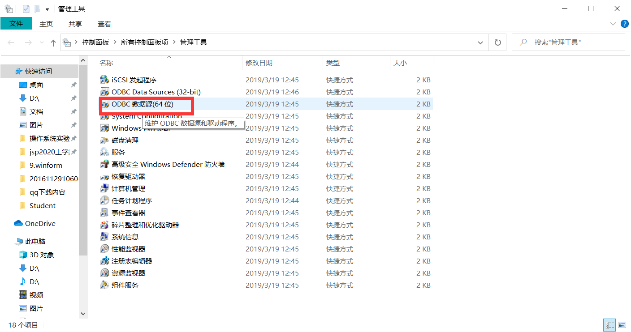Screen dimensions: 631x332
Task: Open 201611291060 folder in quick access
Action: pos(54,179)
